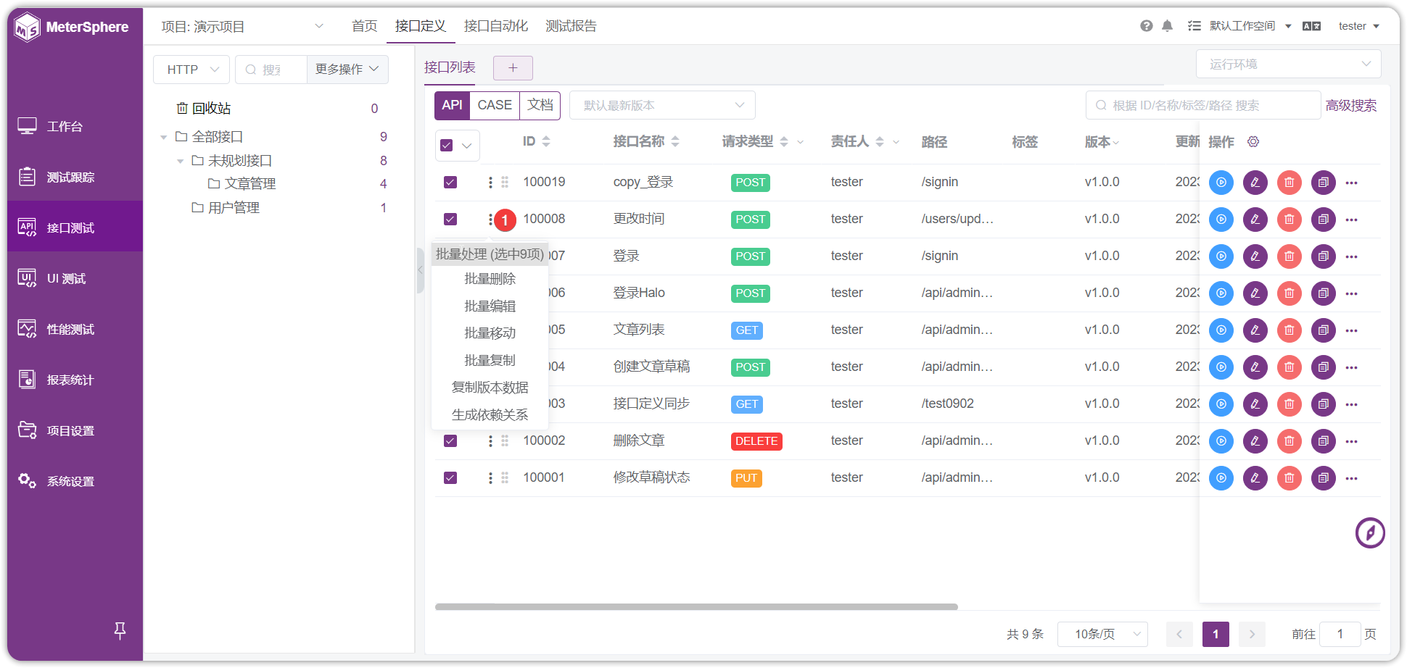Screen dimensions: 1407x668
Task: Copy the 修改草稿状态 API
Action: point(1324,478)
